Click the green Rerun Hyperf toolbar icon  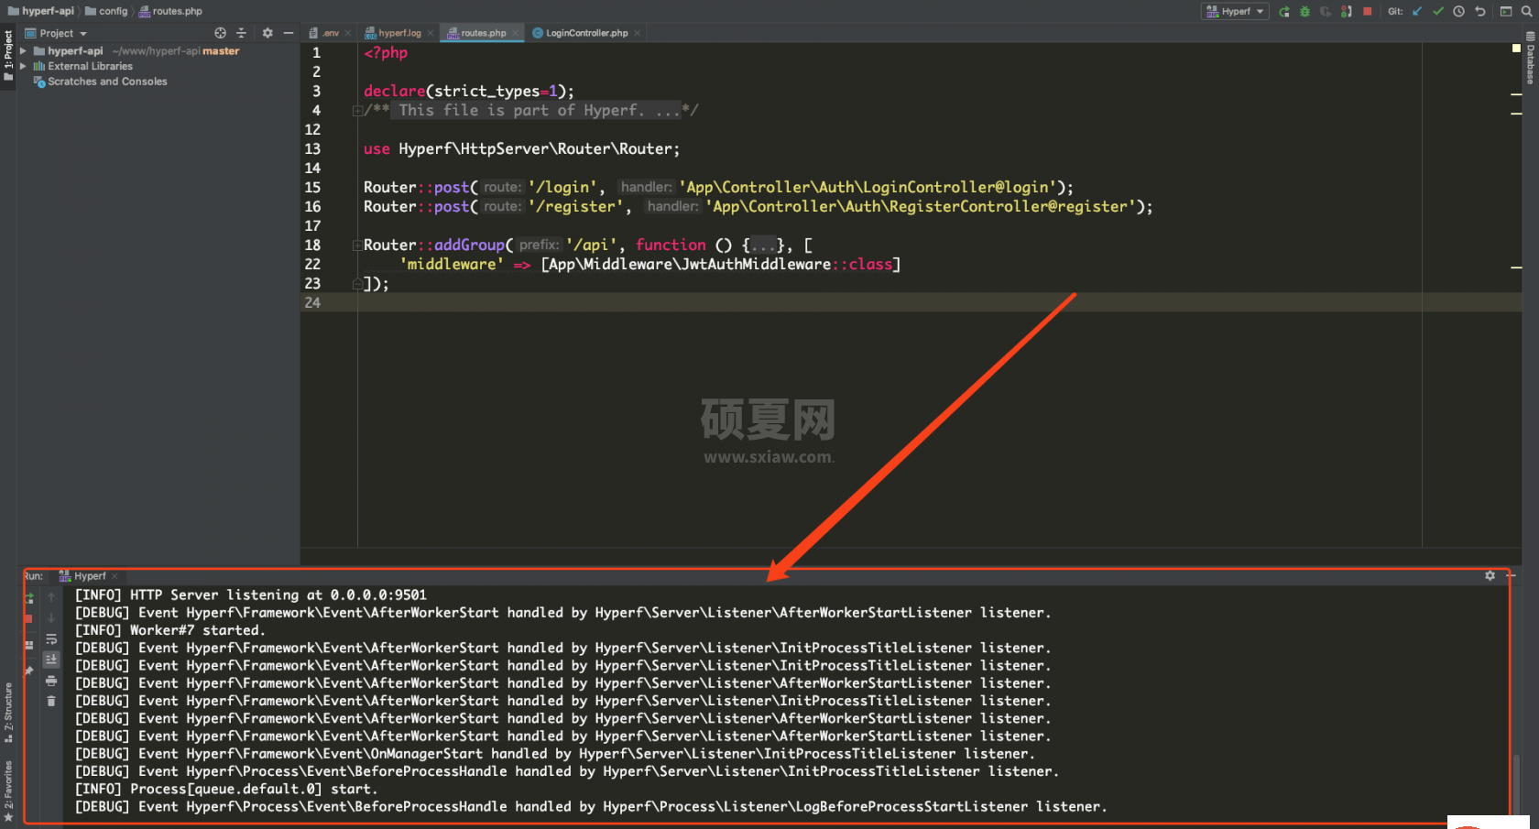(1284, 11)
